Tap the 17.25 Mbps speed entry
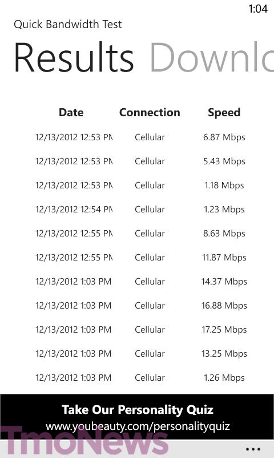 pos(224,330)
